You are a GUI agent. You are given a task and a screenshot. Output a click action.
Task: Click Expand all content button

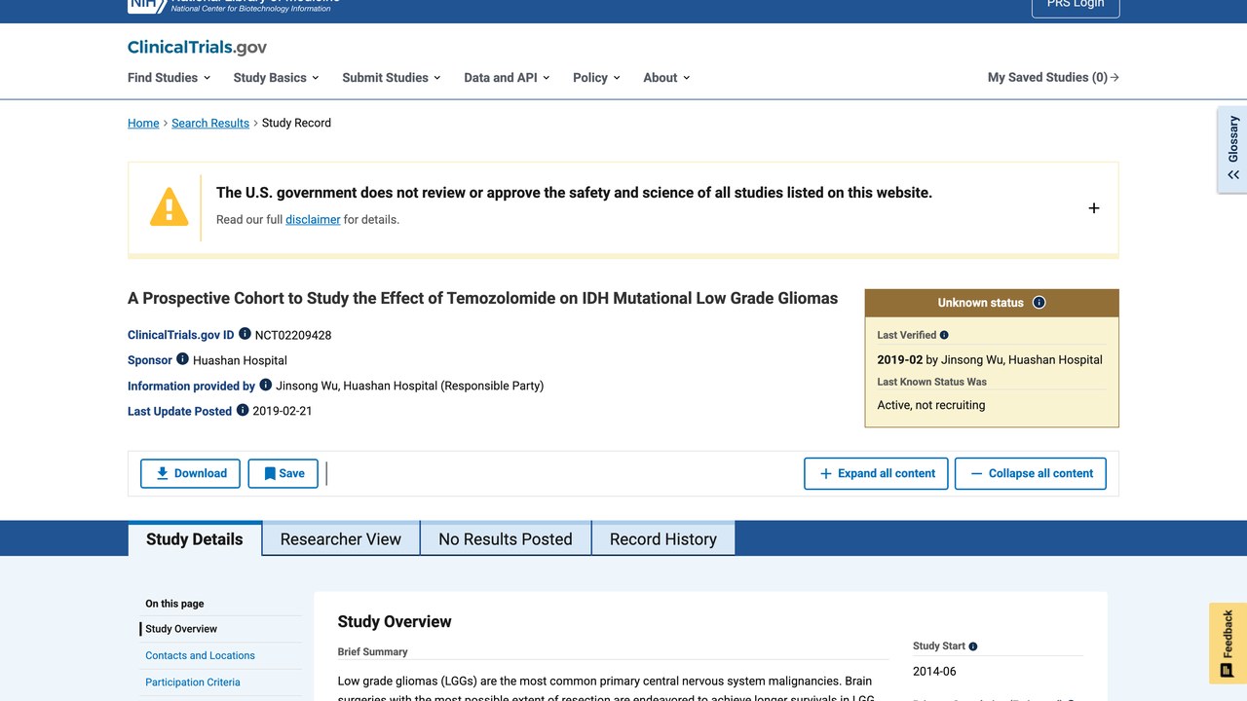876,473
